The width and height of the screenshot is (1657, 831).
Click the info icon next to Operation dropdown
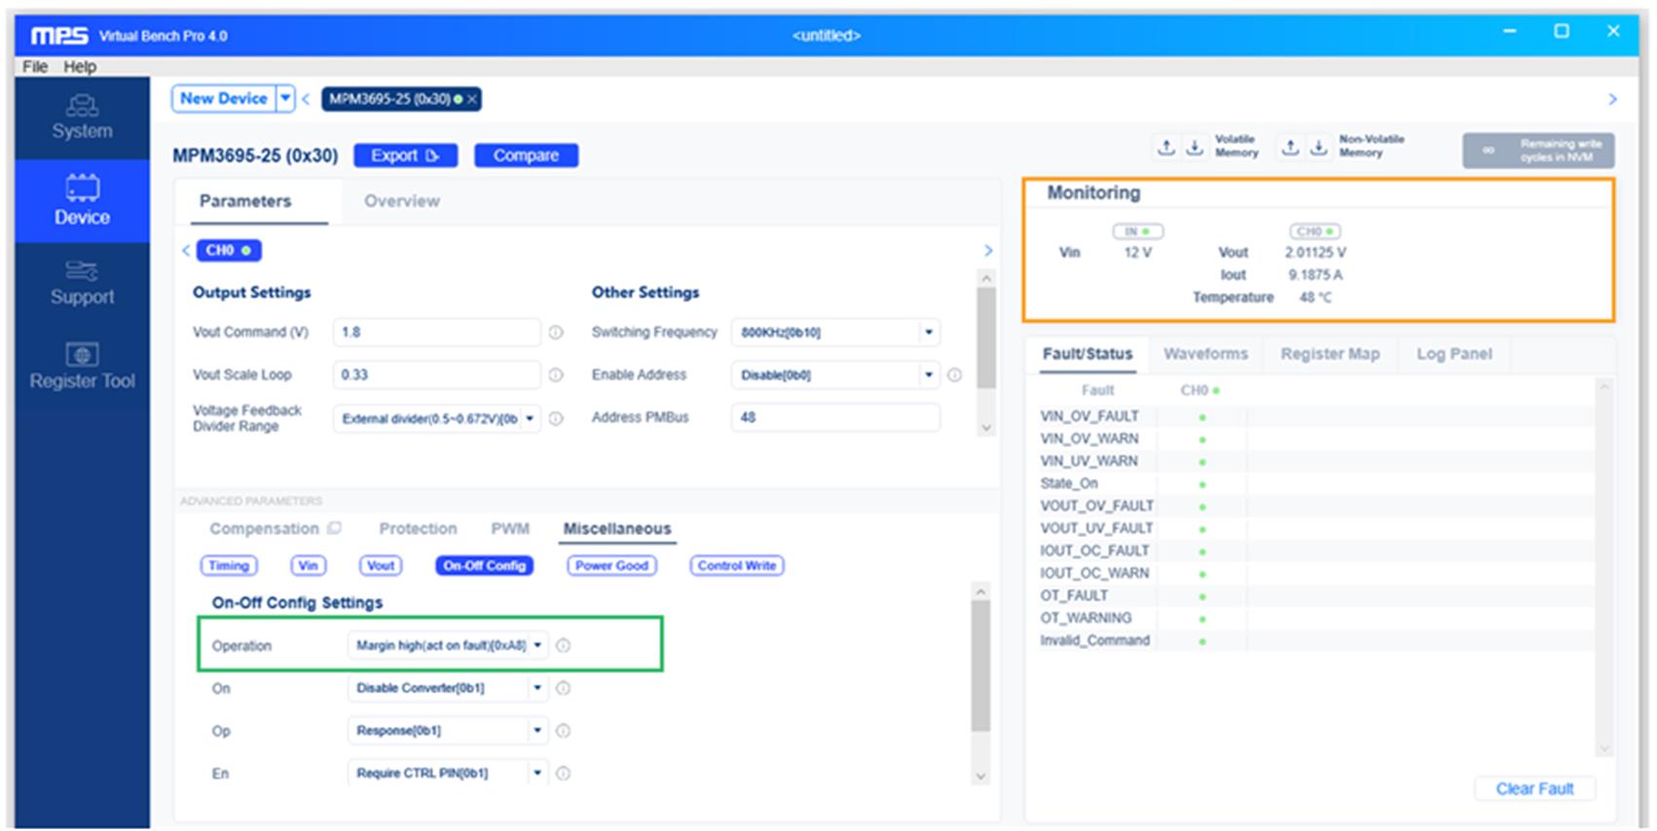coord(563,645)
